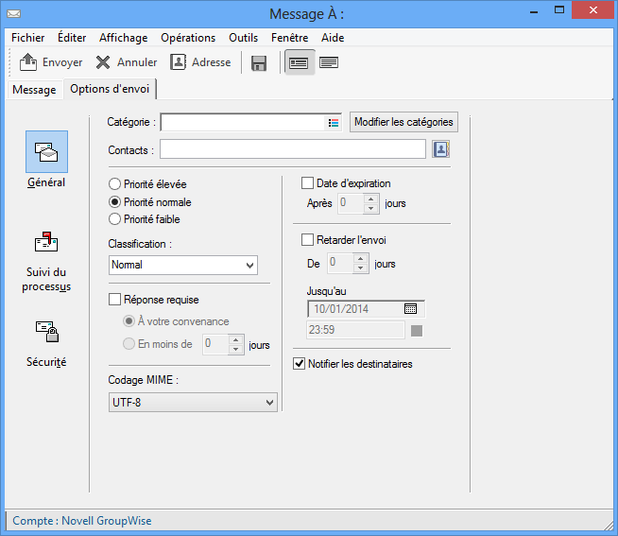Expand the Codage MIME UTF-8 dropdown
Image resolution: width=618 pixels, height=536 pixels.
[269, 403]
